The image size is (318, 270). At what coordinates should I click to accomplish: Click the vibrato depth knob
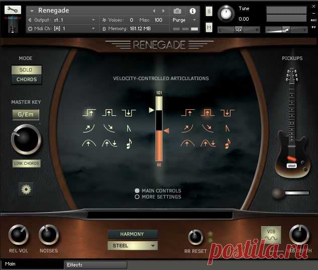(x=299, y=235)
